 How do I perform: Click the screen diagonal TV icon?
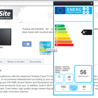pyautogui.click(x=74, y=88)
